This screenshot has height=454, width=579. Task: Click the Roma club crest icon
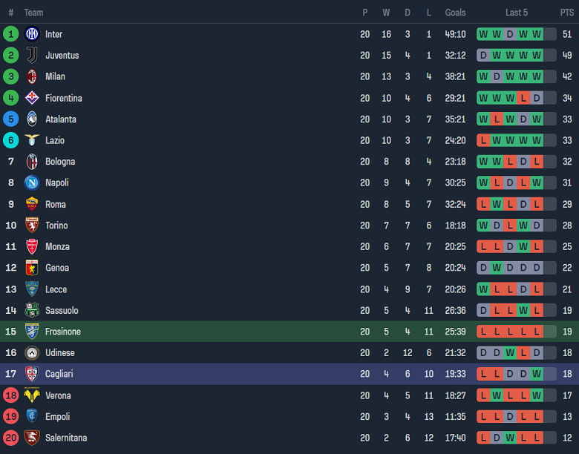click(x=32, y=204)
